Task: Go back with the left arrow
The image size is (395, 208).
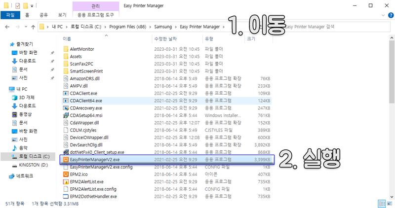Action: coord(7,27)
